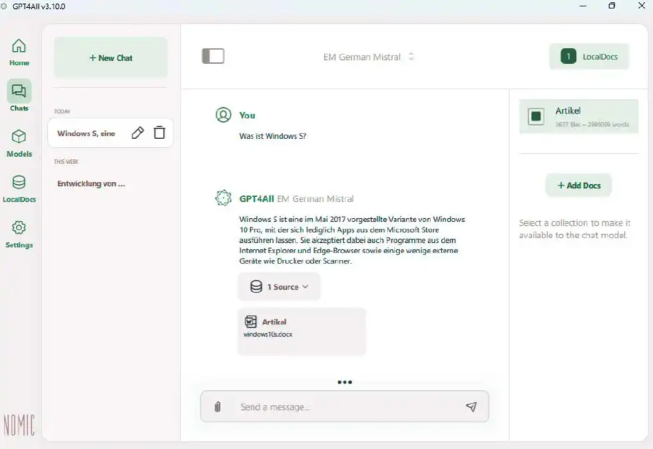This screenshot has height=449, width=653.
Task: Delete the 'Windows S, eine' chat
Action: click(159, 133)
